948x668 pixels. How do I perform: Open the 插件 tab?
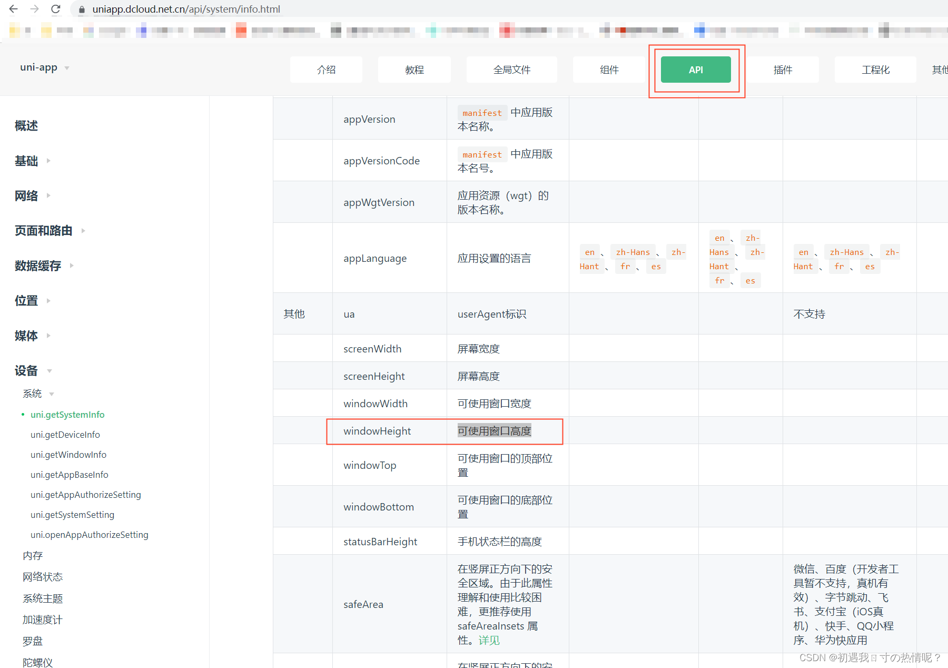(783, 70)
